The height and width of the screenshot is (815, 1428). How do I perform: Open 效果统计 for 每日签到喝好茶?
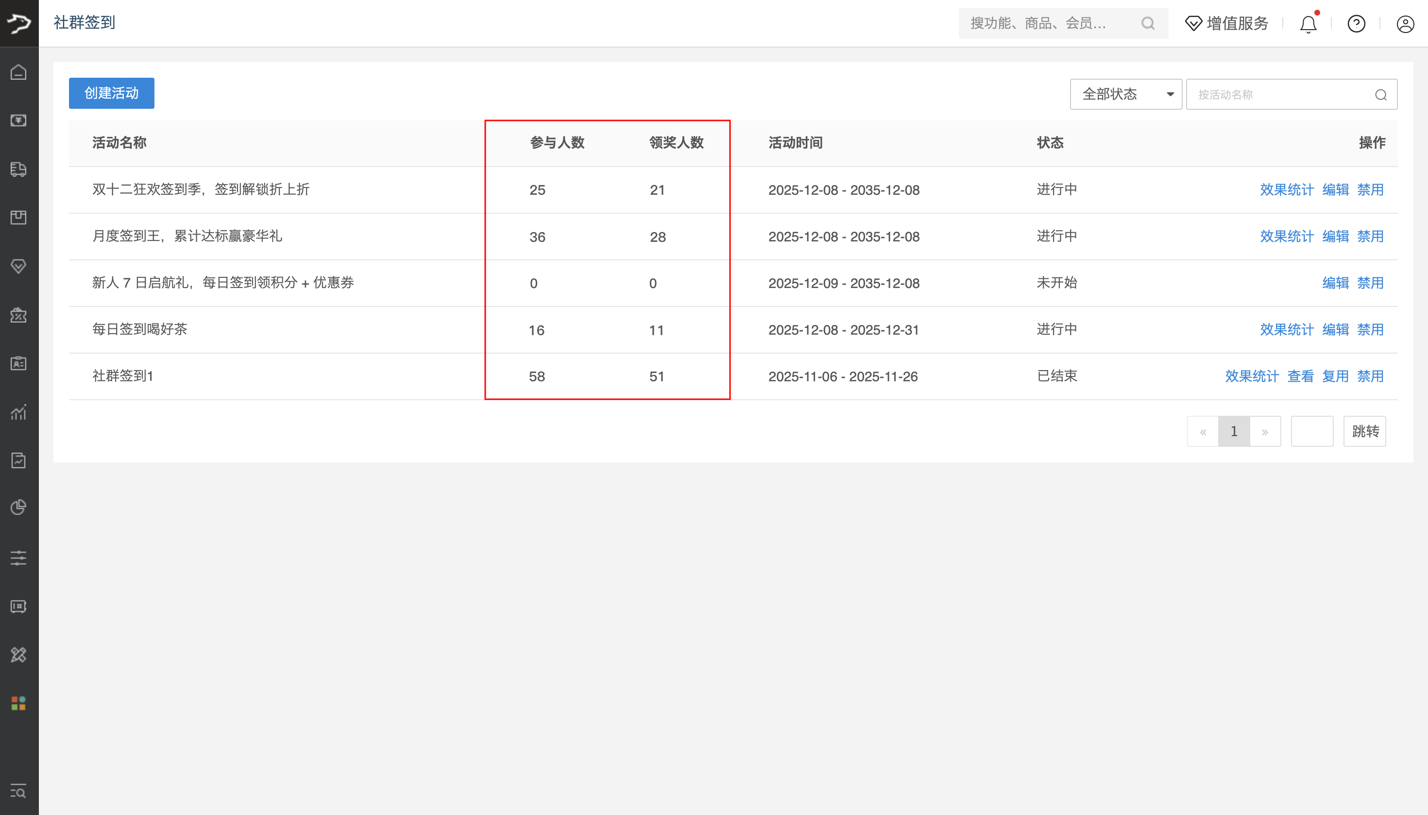click(x=1286, y=330)
